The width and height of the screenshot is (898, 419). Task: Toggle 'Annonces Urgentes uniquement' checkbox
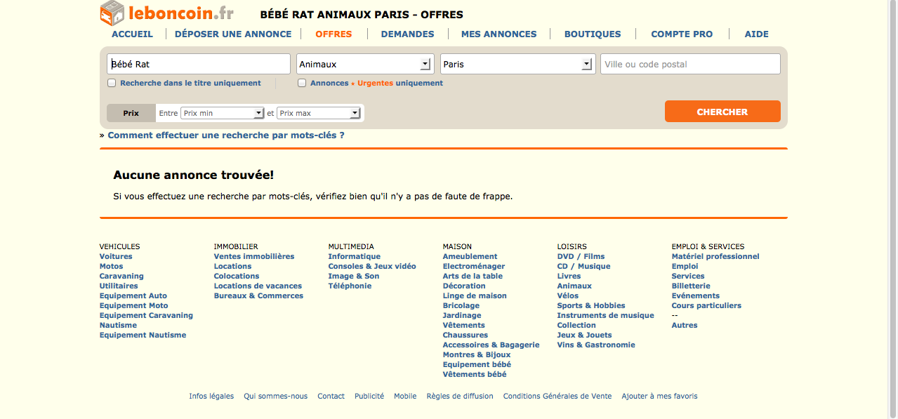302,83
